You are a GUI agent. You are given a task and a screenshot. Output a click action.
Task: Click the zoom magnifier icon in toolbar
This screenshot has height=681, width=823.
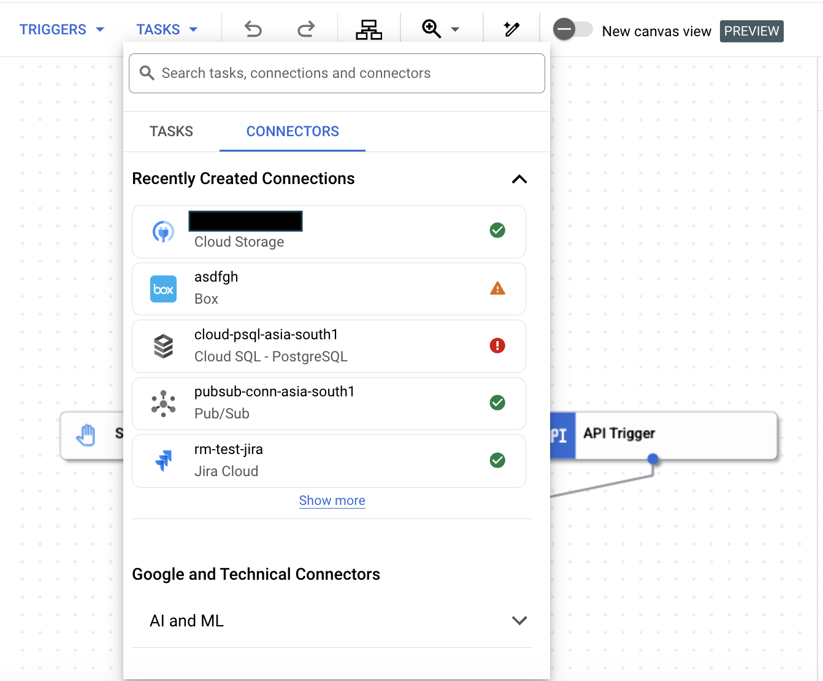click(x=431, y=29)
